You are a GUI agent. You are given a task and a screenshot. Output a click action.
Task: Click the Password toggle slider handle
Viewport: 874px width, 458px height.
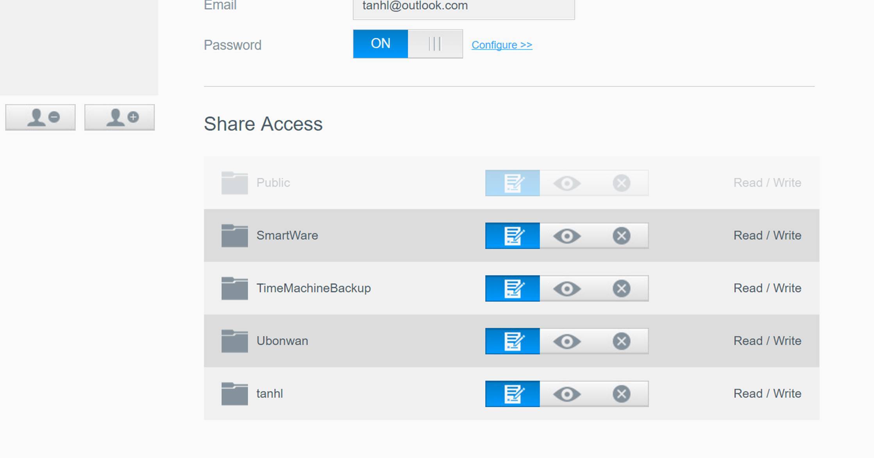[x=435, y=44]
